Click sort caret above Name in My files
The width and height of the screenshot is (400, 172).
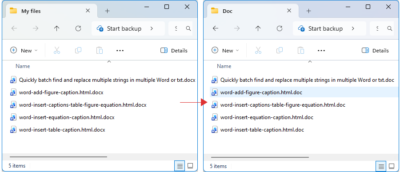pos(109,61)
